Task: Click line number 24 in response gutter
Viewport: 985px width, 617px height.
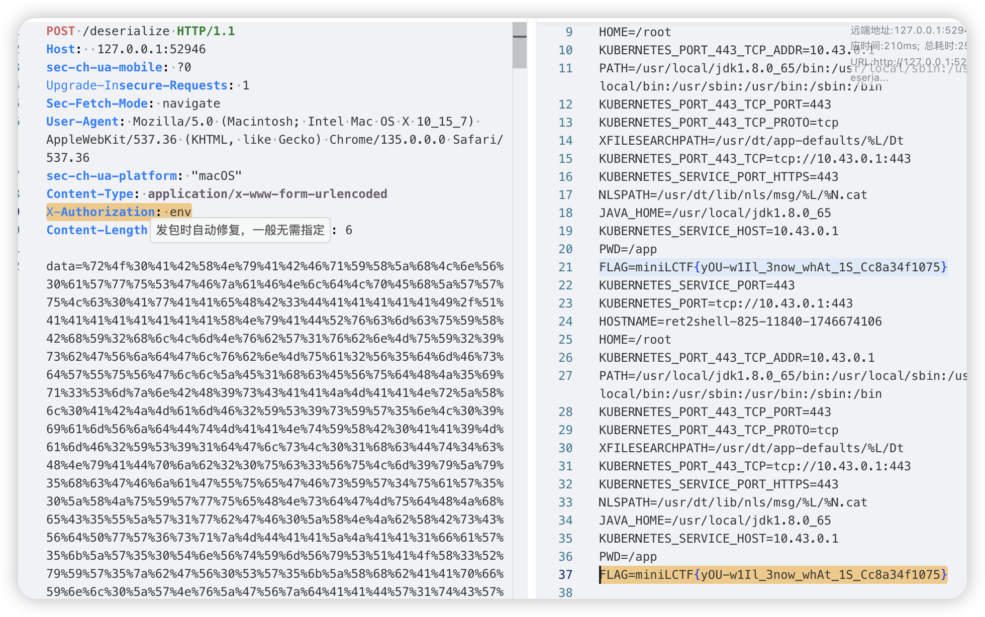Action: [565, 322]
